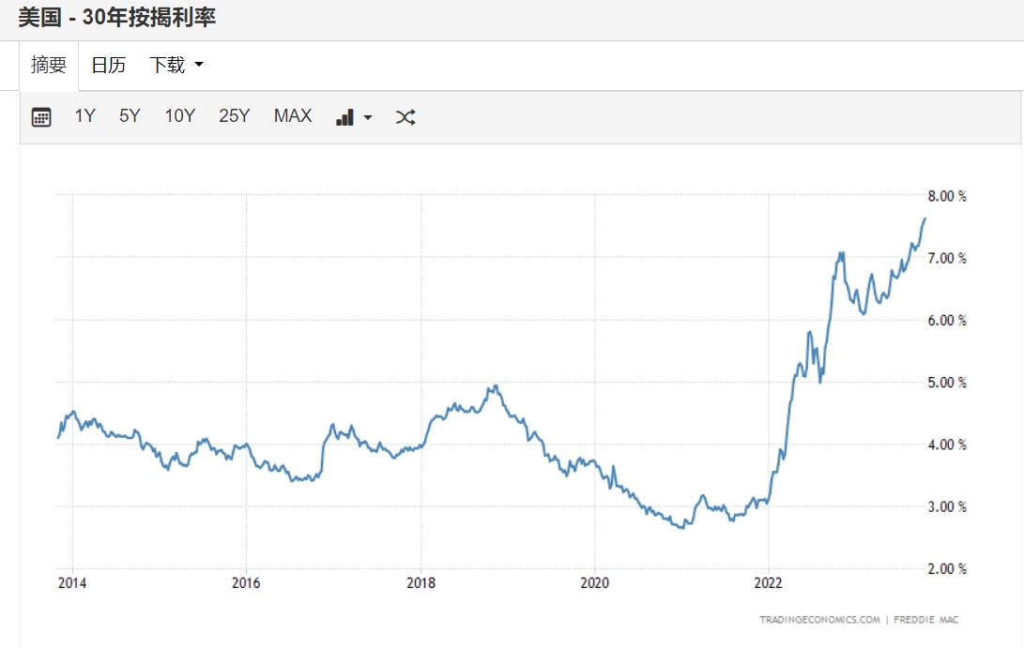The image size is (1024, 648).
Task: Switch to the 日历 tab
Action: click(108, 65)
